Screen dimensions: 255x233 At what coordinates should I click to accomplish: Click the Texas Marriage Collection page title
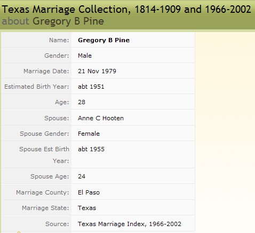pos(126,9)
